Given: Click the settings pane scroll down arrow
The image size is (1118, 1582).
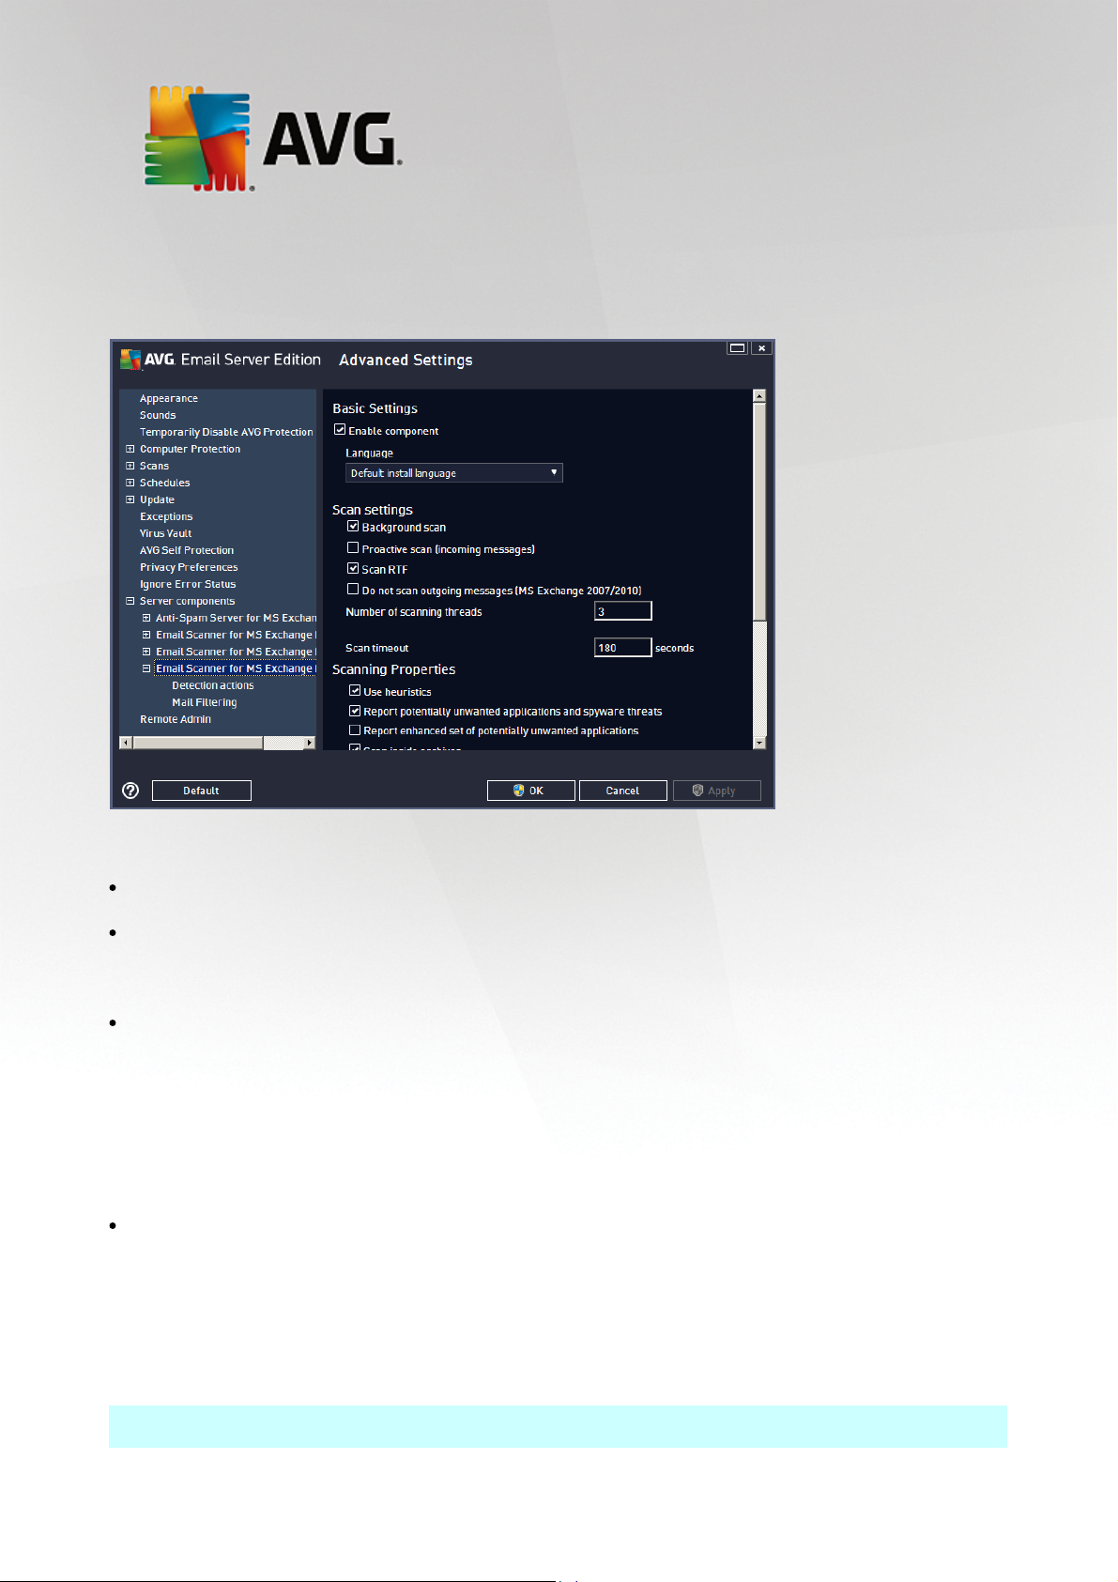Looking at the screenshot, I should pyautogui.click(x=759, y=743).
